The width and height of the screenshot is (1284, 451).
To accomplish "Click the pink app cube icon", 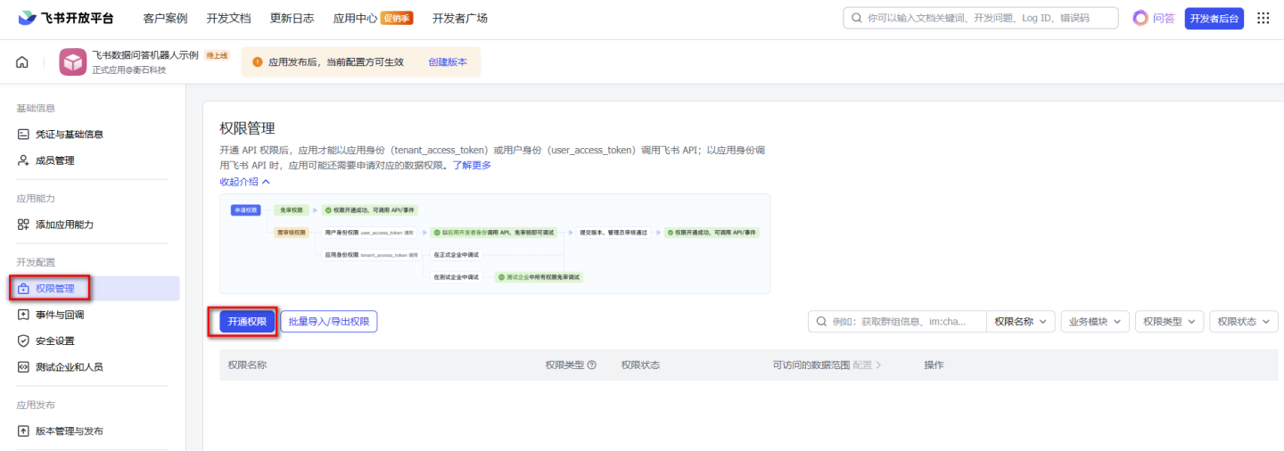I will [x=72, y=61].
